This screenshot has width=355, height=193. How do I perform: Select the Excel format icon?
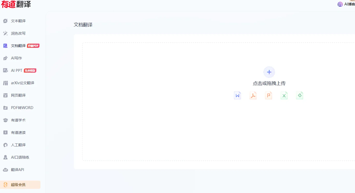coord(284,95)
